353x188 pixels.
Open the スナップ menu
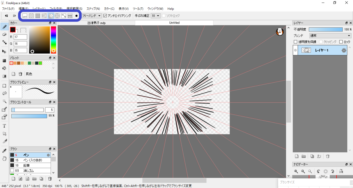[93, 9]
